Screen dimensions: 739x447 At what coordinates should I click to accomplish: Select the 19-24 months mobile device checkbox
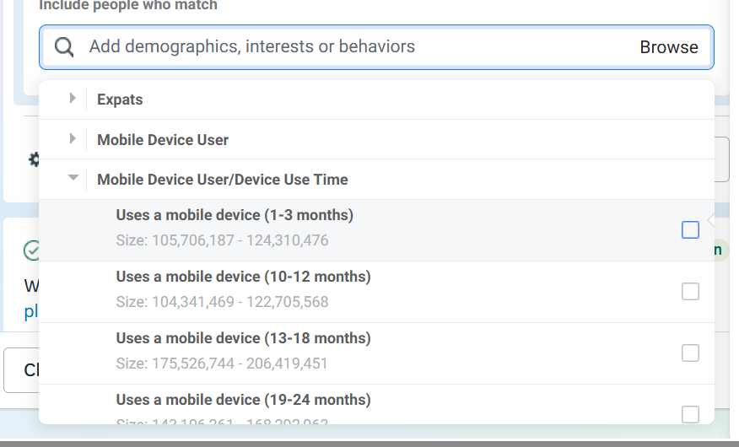tap(690, 414)
